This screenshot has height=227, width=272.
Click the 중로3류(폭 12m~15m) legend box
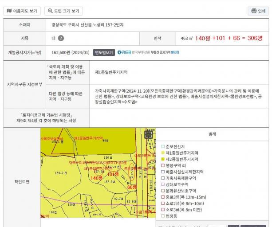coord(163,197)
